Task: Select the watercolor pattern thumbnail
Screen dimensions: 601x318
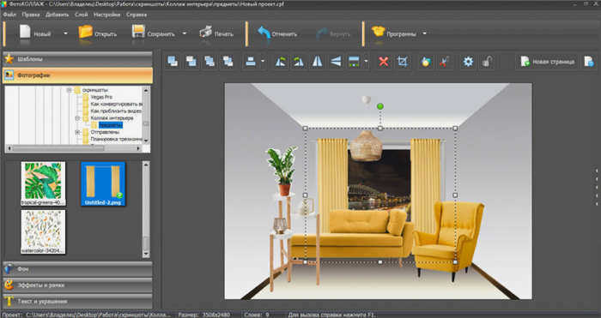Action: point(43,232)
